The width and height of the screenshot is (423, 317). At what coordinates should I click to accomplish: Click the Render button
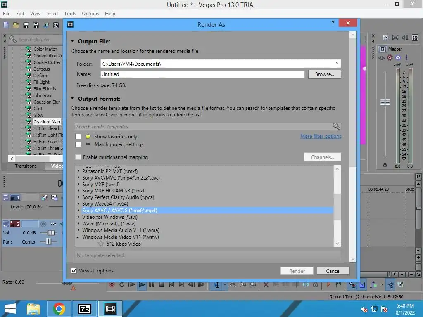[297, 271]
